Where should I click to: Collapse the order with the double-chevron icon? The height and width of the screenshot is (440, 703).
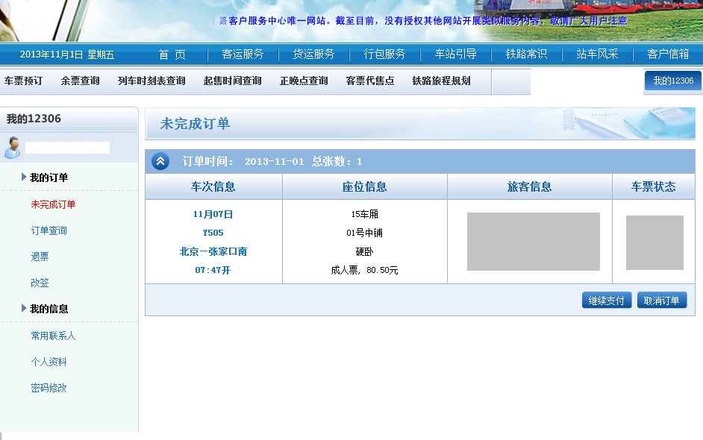pos(160,161)
